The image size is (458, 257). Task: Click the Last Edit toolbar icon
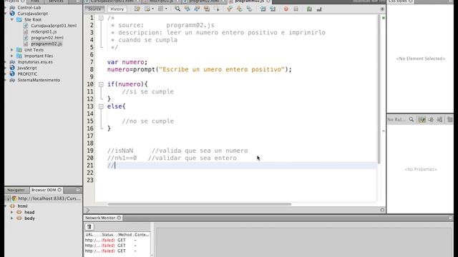pyautogui.click(x=137, y=9)
